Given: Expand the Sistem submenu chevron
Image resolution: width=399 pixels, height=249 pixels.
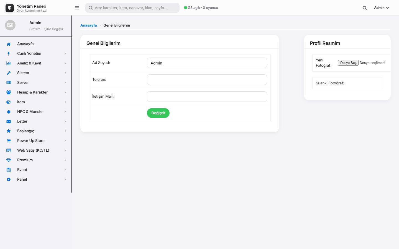Looking at the screenshot, I should (x=65, y=73).
